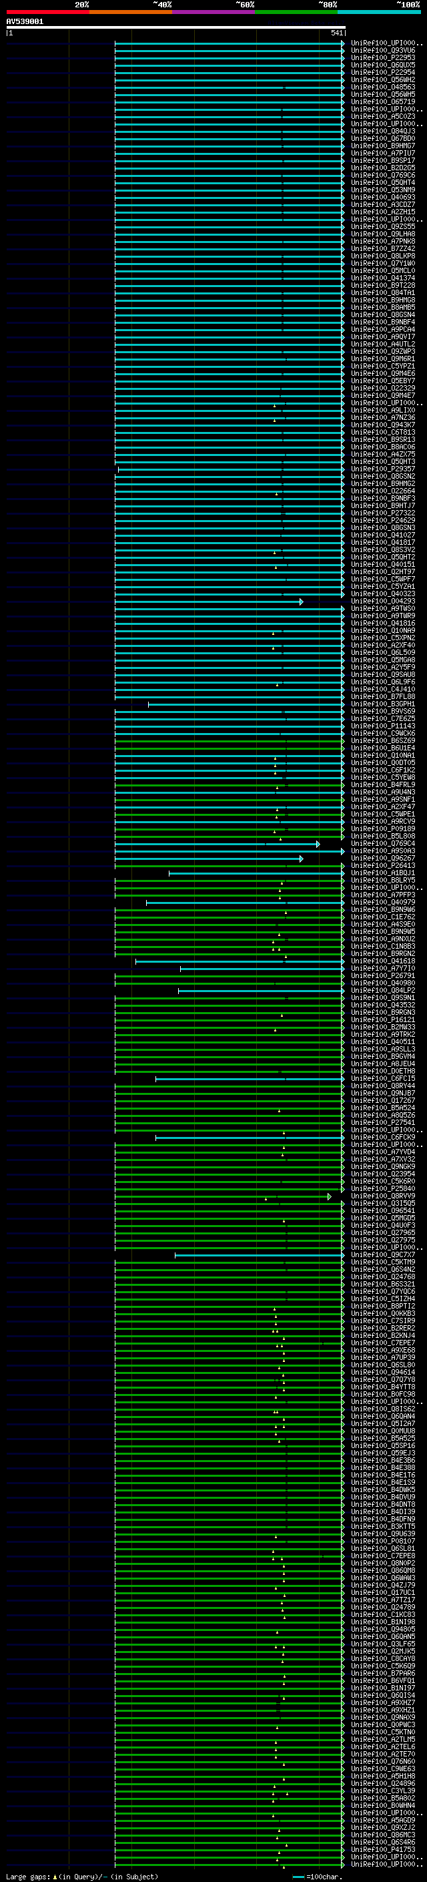Click the query end position 541
The width and height of the screenshot is (427, 1882).
tap(336, 33)
